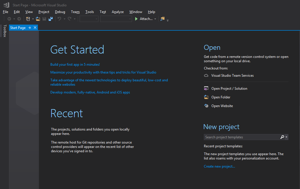Open the 'Maximize your productivity' tips link

pyautogui.click(x=103, y=72)
